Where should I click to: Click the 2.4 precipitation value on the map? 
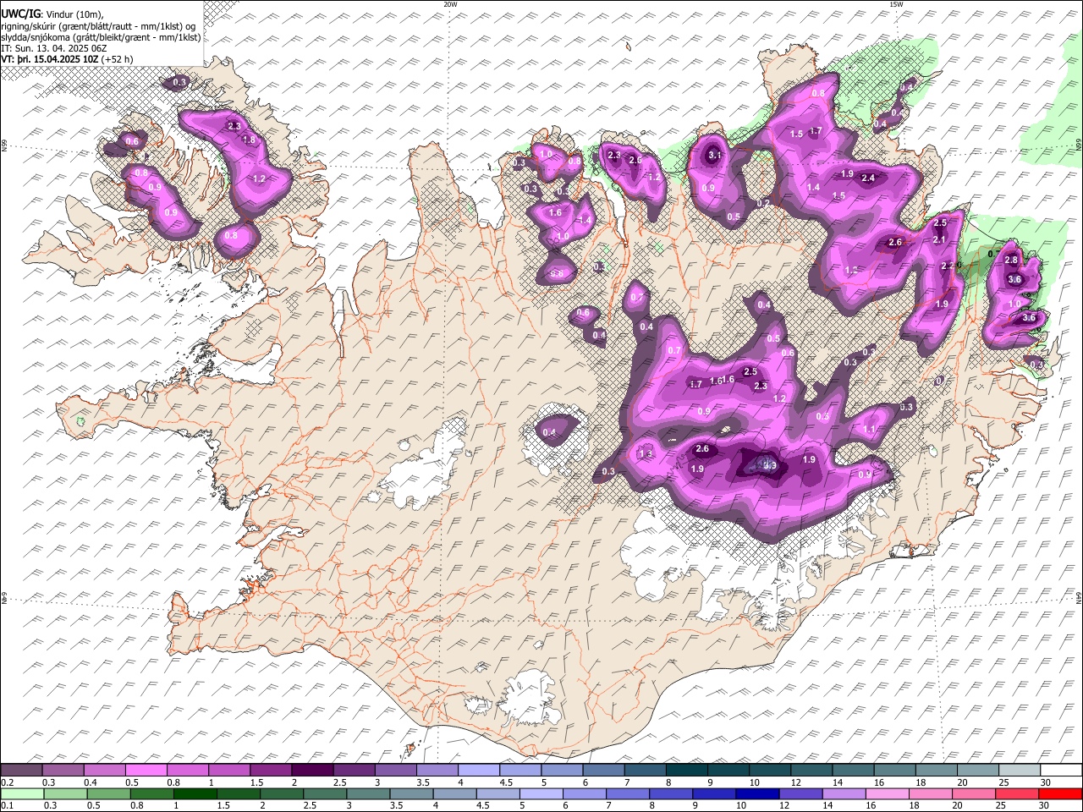(868, 178)
